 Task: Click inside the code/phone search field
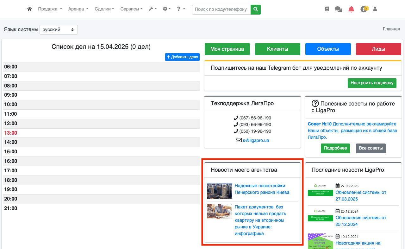tap(221, 10)
